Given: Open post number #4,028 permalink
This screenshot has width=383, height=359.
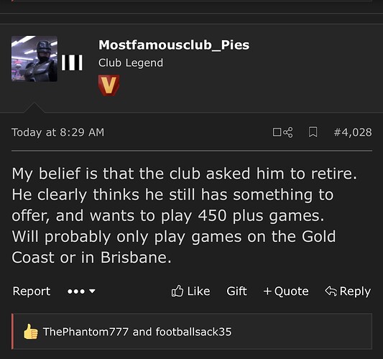Looking at the screenshot, I should coord(353,132).
